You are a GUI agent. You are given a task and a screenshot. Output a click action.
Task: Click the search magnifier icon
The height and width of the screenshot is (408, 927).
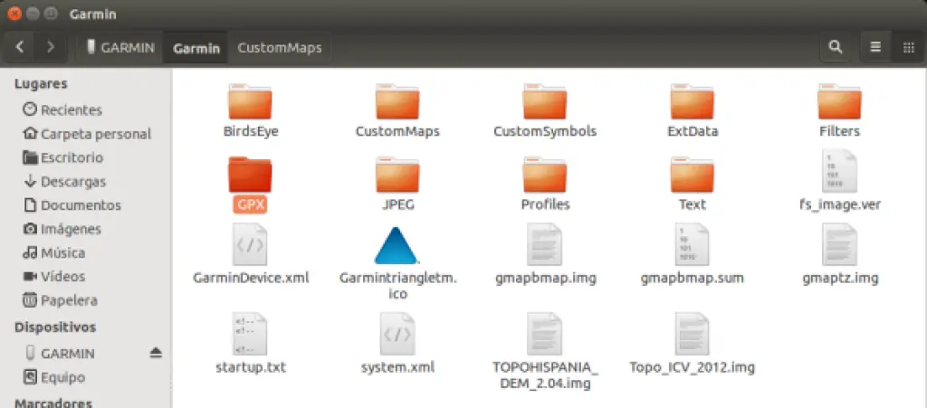click(836, 47)
